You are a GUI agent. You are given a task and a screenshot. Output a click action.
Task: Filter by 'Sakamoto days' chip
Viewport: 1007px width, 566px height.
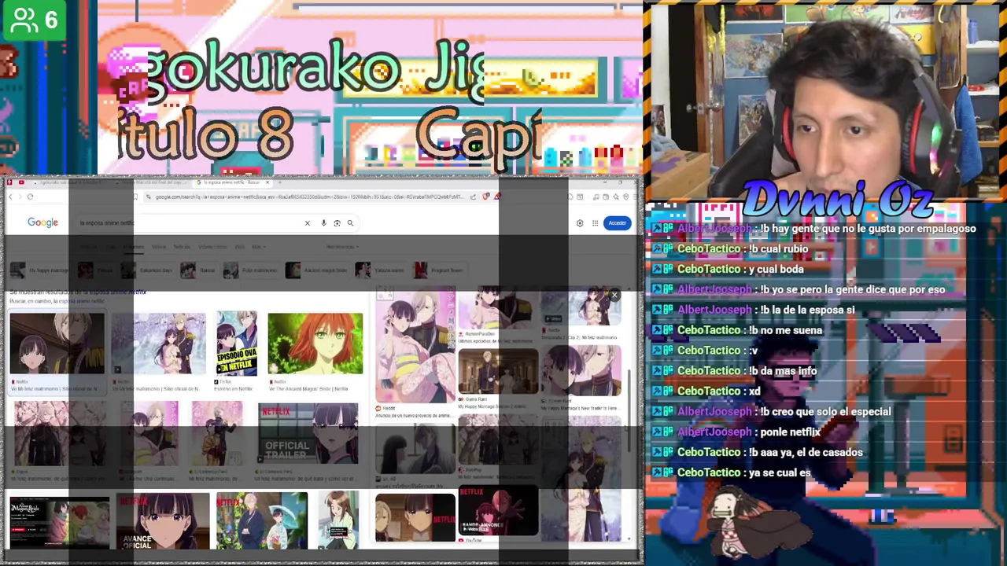coord(146,270)
